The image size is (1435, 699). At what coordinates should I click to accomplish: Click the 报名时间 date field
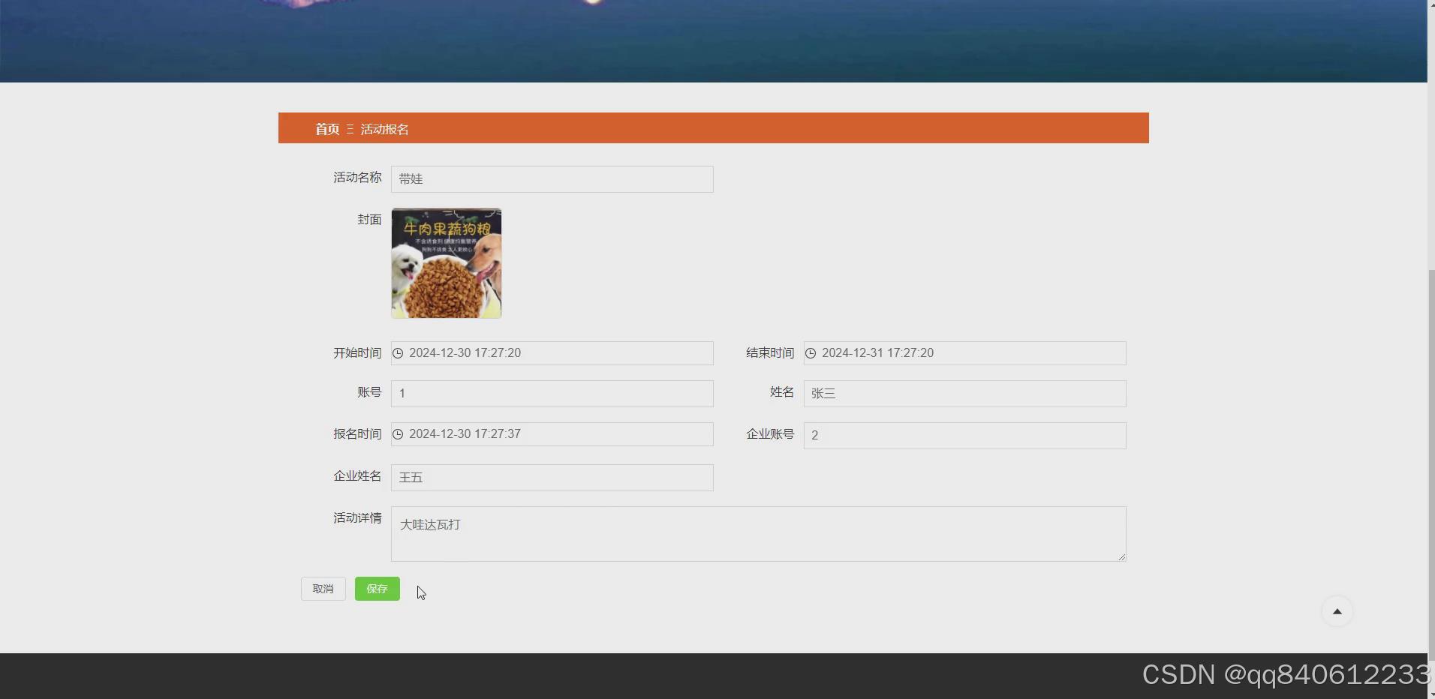(552, 434)
